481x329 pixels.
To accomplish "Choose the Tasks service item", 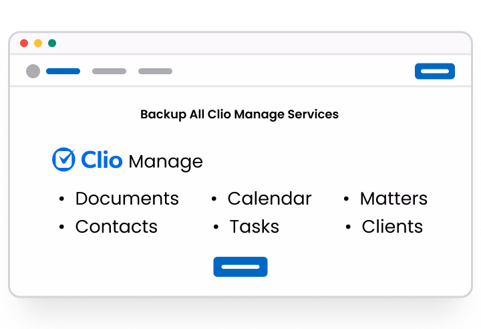I will (x=254, y=227).
